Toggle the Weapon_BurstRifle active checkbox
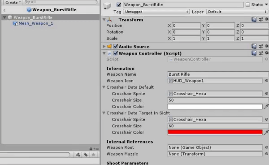The width and height of the screenshot is (269, 165). [x=119, y=4]
